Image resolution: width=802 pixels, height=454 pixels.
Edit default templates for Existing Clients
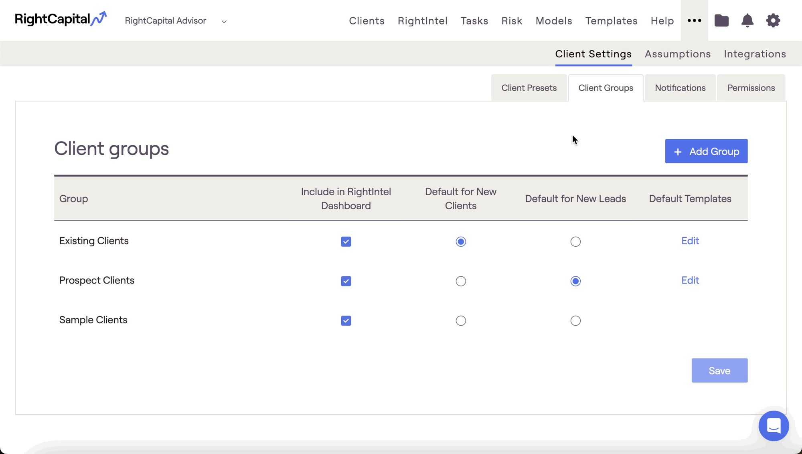point(690,241)
